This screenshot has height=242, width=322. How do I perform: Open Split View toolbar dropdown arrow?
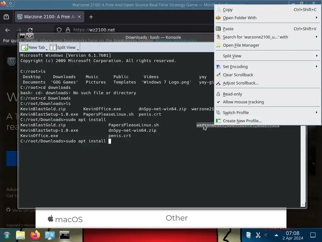tap(78, 49)
